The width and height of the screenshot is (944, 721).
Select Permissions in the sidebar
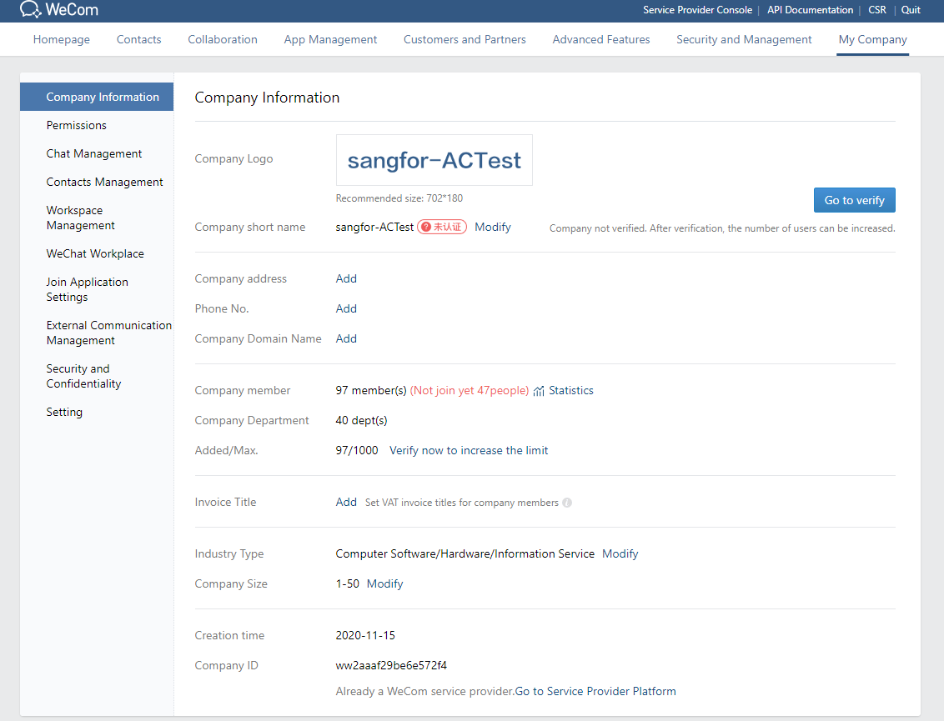pos(77,125)
